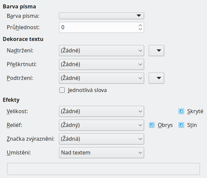Expand the Přeškrtnutí dropdown
Image resolution: width=207 pixels, height=178 pixels.
pyautogui.click(x=101, y=64)
